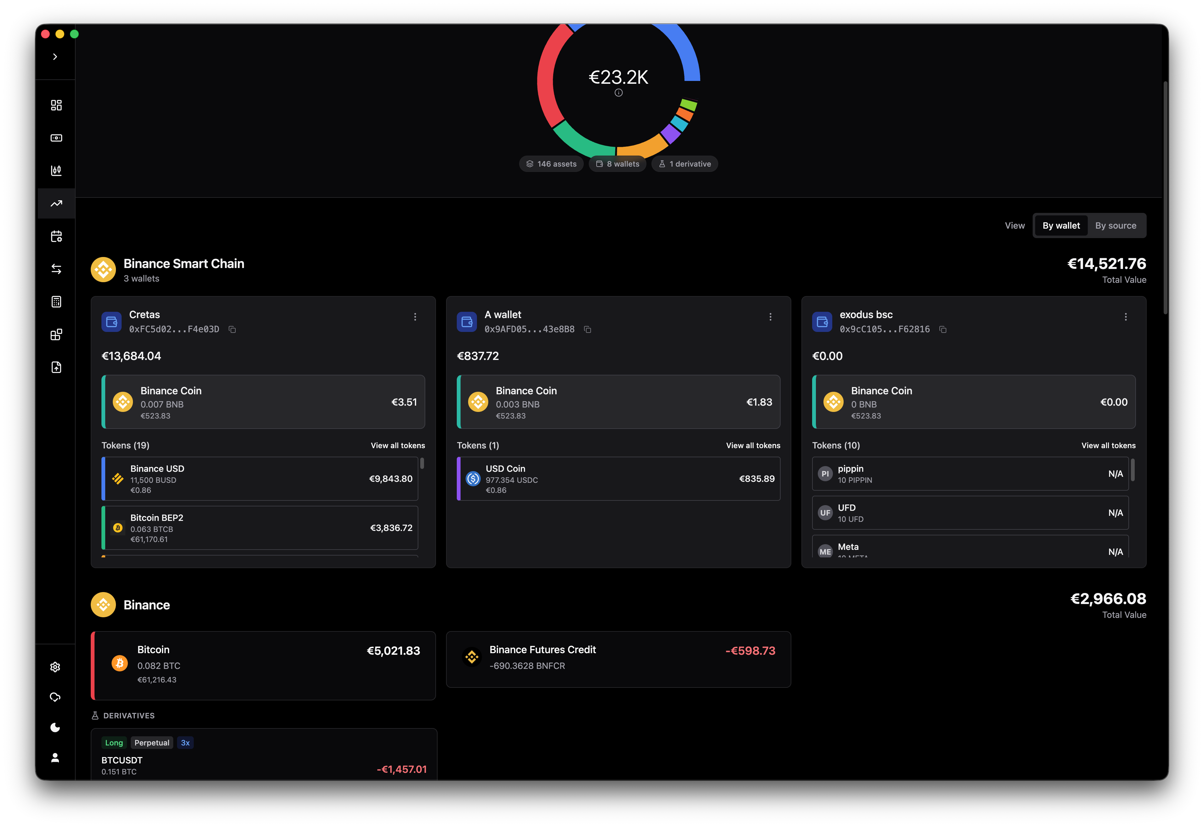This screenshot has height=827, width=1204.
Task: Open settings gear in sidebar
Action: (55, 667)
